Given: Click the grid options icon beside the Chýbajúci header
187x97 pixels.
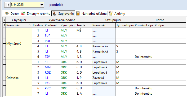Looking at the screenshot, I should [4, 20].
